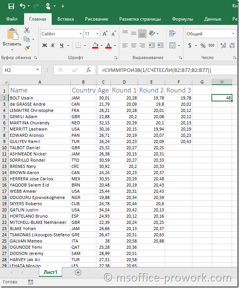Click the Save icon in quick access toolbar
This screenshot has height=288, width=239.
(11, 6)
